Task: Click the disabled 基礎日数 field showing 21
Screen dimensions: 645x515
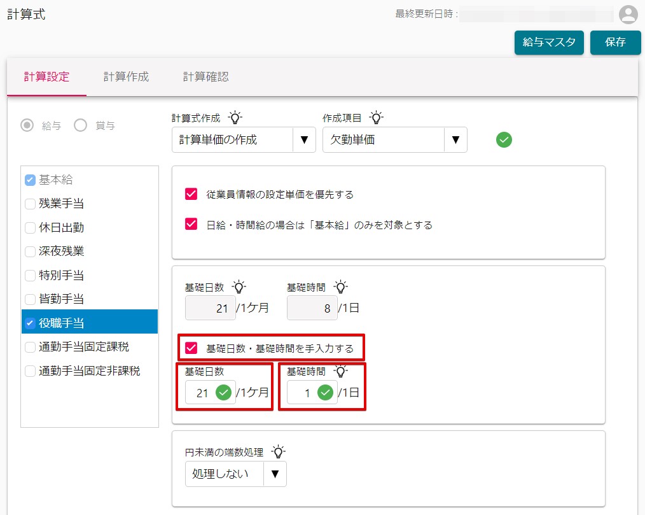Action: pos(210,308)
